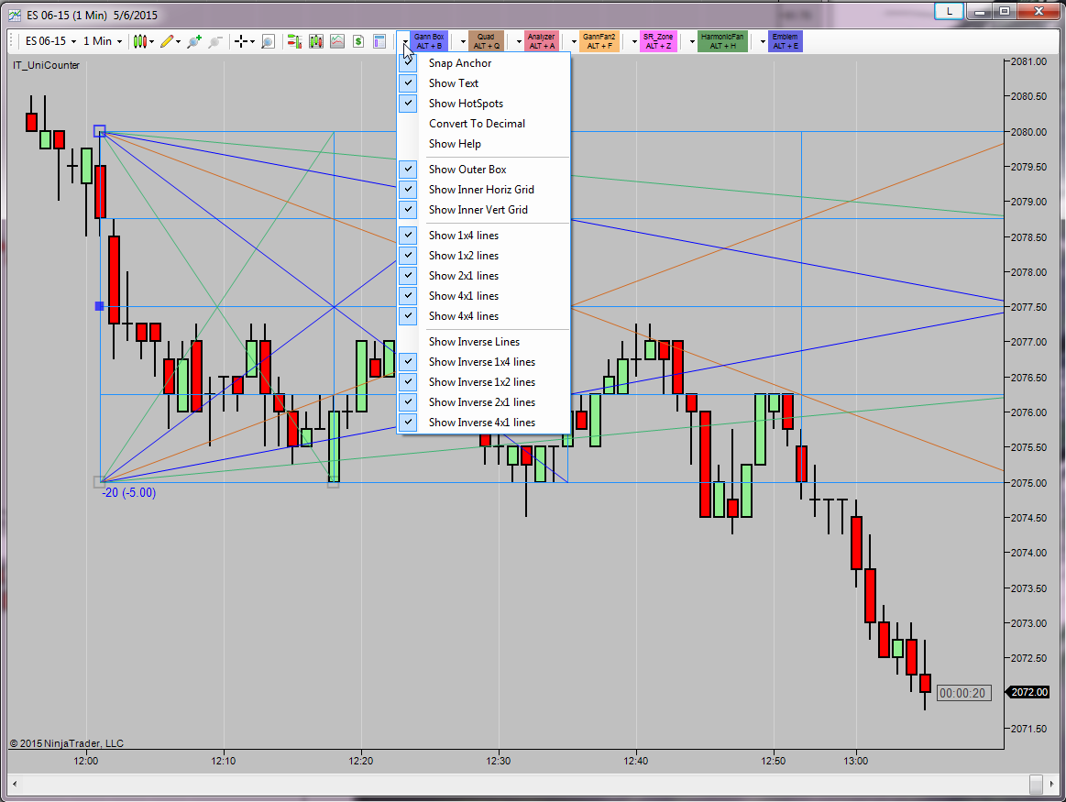Activate the Gann Box ALT+B tool
The image size is (1066, 802).
429,41
